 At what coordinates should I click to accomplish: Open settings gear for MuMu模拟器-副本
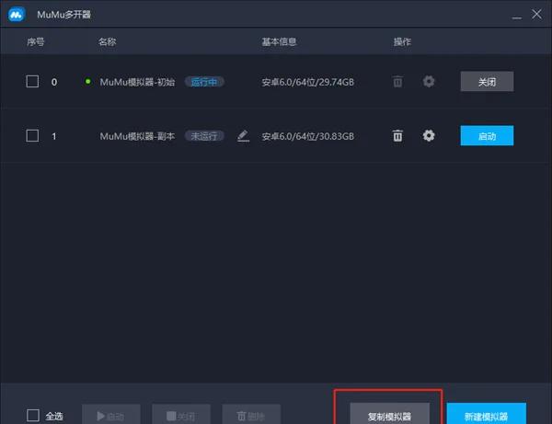[429, 135]
